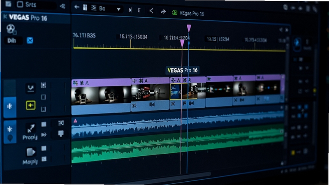
Task: Click the lower pink marker on the timeline ruler
Action: tap(182, 43)
